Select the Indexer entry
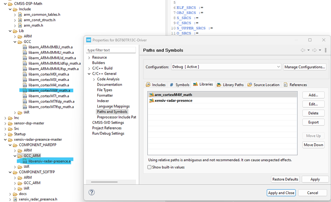The image size is (331, 202). coord(103,101)
